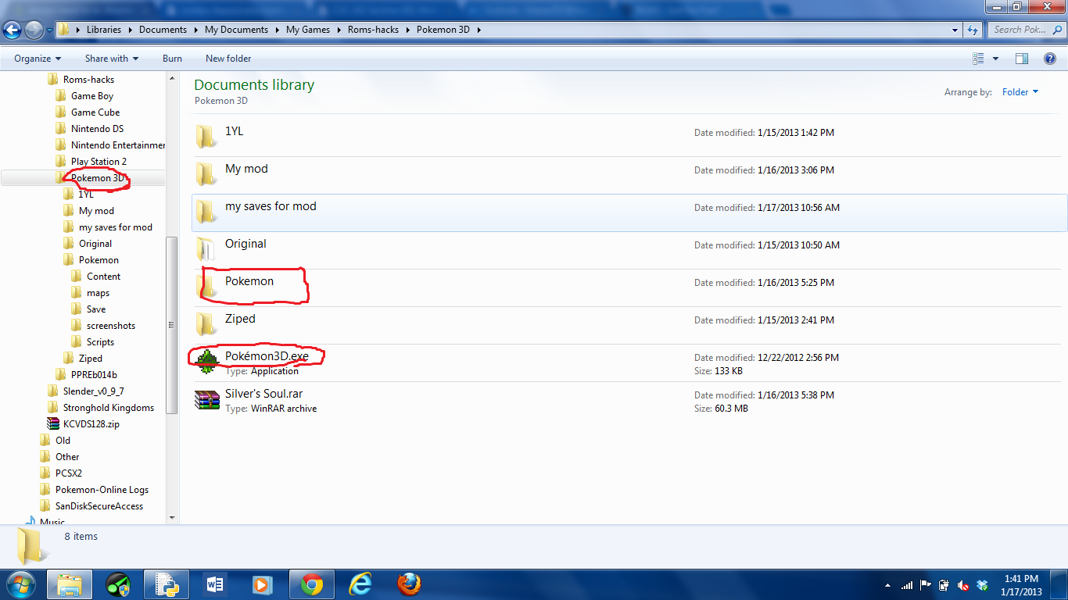Open the Organize dropdown menu
The height and width of the screenshot is (600, 1068).
[38, 59]
